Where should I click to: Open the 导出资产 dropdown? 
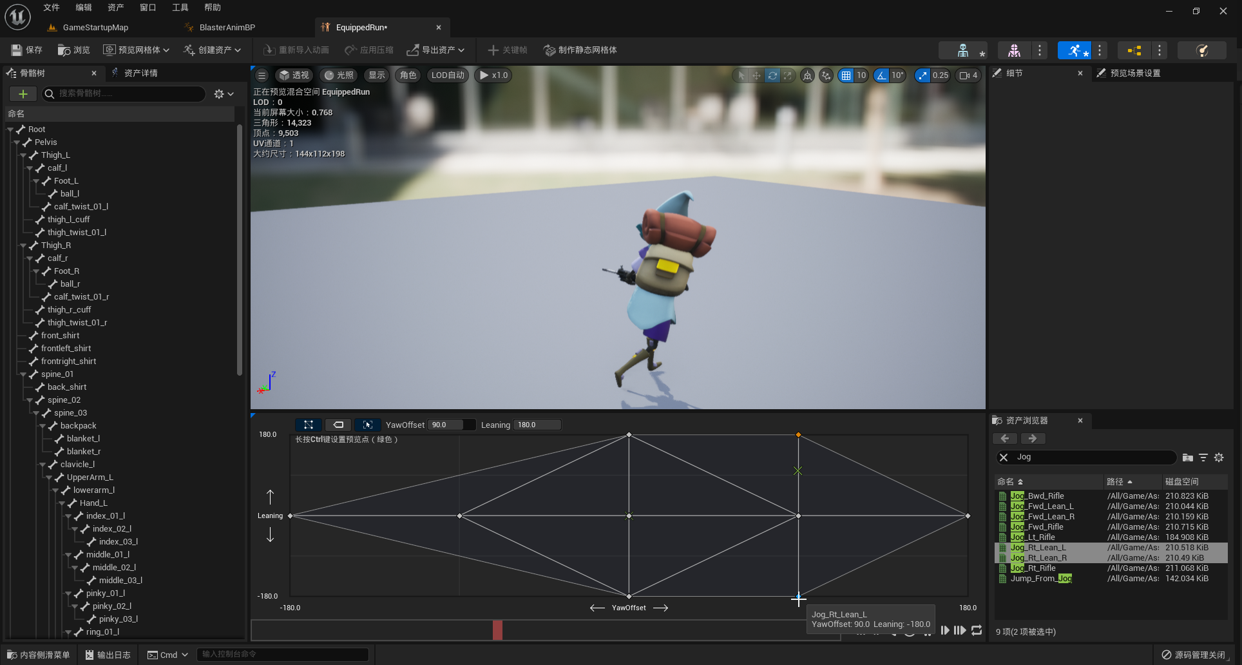(x=436, y=50)
